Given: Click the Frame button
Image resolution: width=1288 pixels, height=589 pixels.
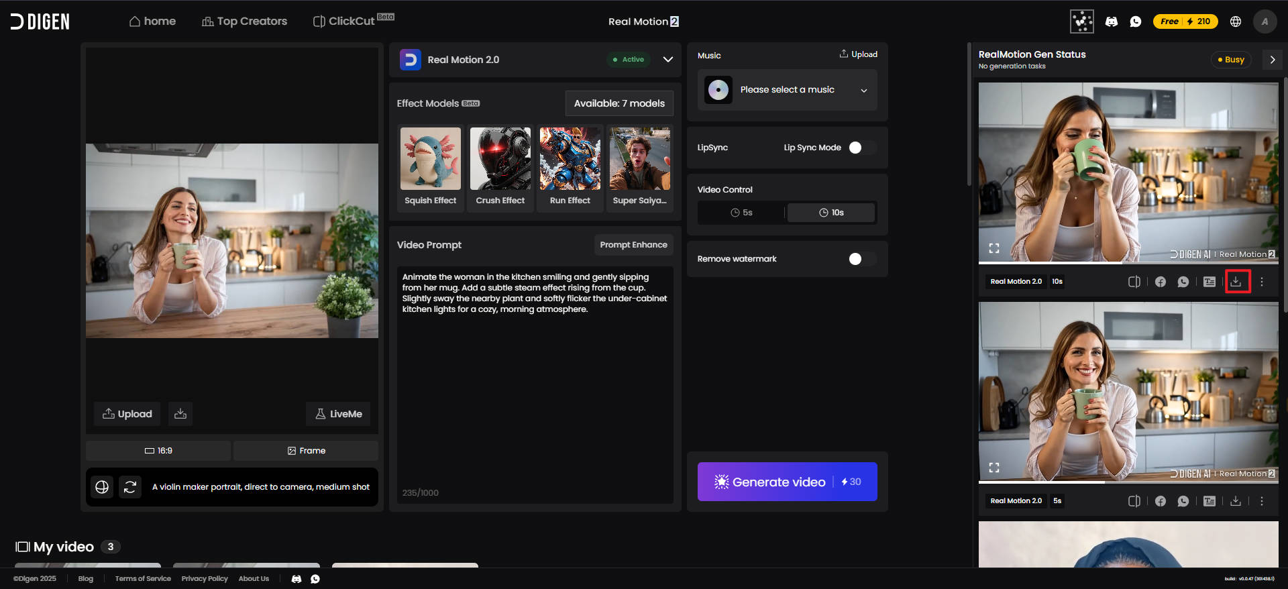Looking at the screenshot, I should coord(306,451).
